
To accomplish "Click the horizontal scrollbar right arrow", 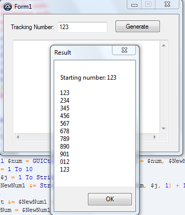I will click(155, 137).
